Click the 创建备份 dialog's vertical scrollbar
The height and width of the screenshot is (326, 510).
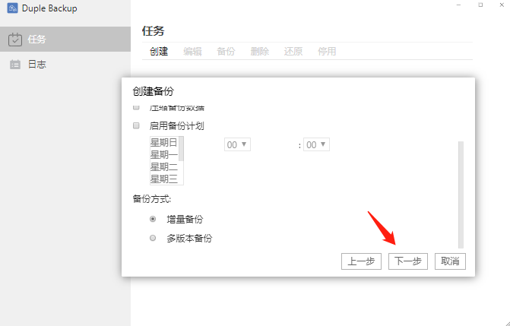tap(460, 190)
